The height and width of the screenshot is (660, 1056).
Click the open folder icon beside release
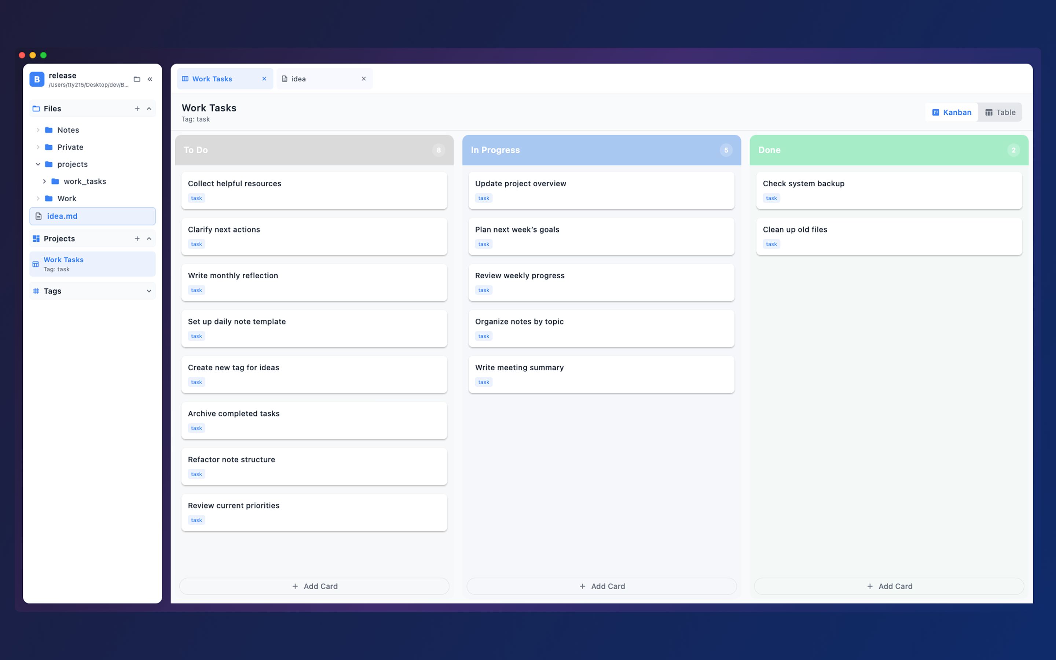click(x=136, y=79)
